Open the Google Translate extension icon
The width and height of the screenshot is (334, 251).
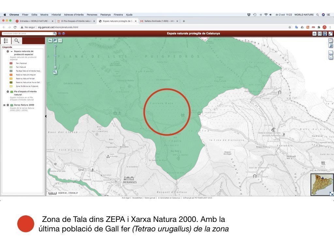[x=296, y=27]
